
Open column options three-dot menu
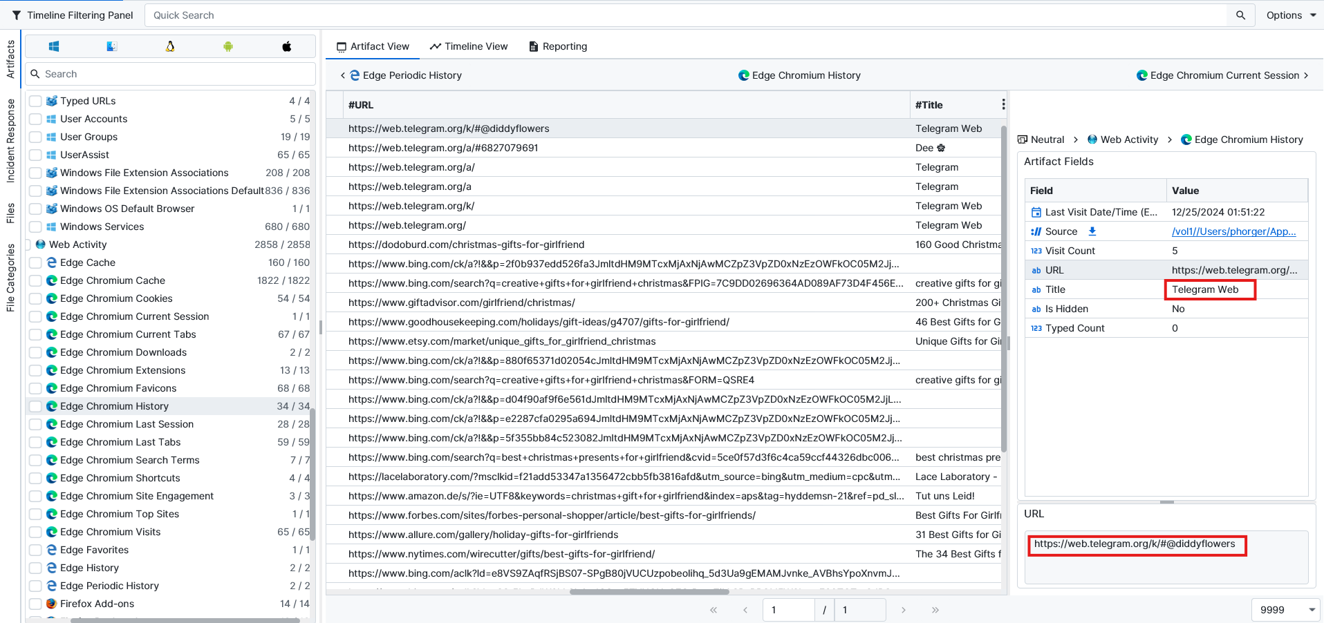point(1003,104)
